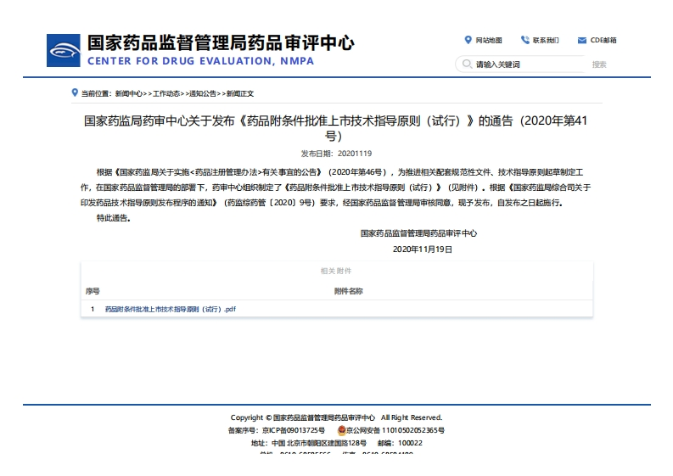The height and width of the screenshot is (476, 673).
Task: Click the 联系我们 phone icon
Action: coord(525,40)
